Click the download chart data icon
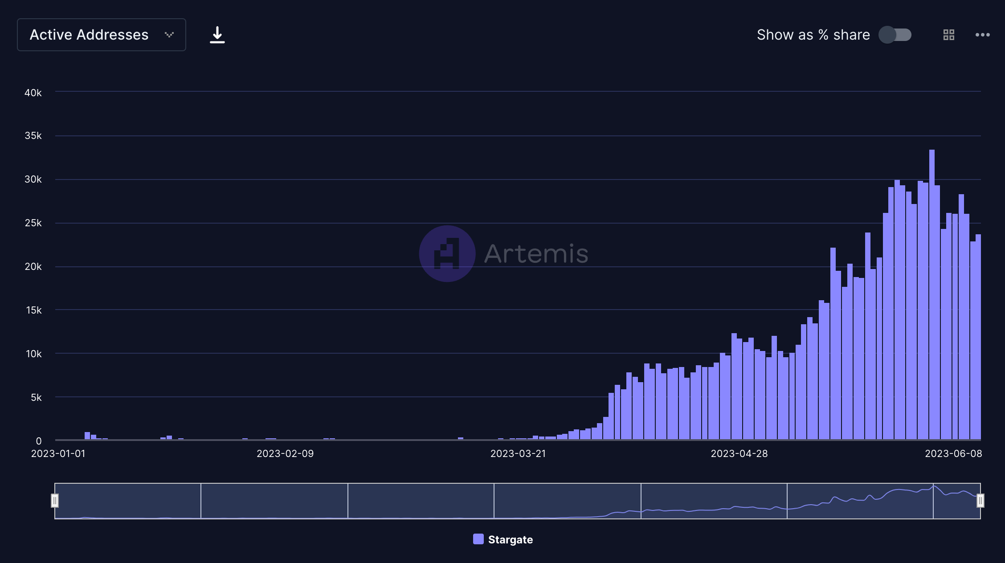1005x563 pixels. (217, 35)
